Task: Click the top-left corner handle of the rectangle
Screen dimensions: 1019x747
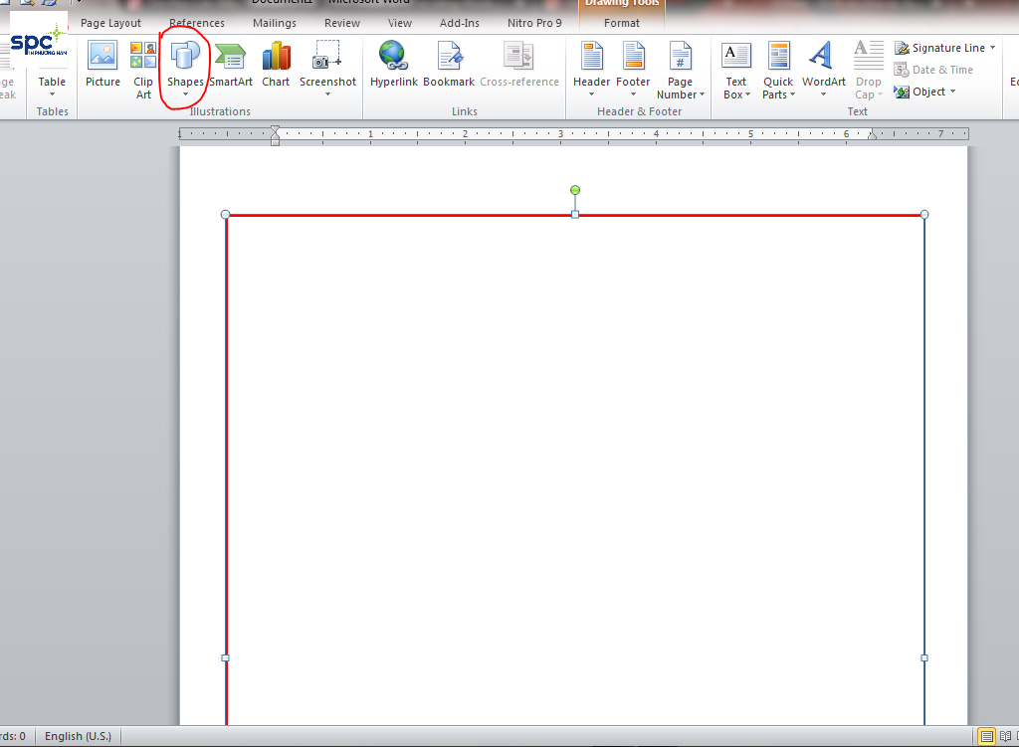Action: [x=226, y=215]
